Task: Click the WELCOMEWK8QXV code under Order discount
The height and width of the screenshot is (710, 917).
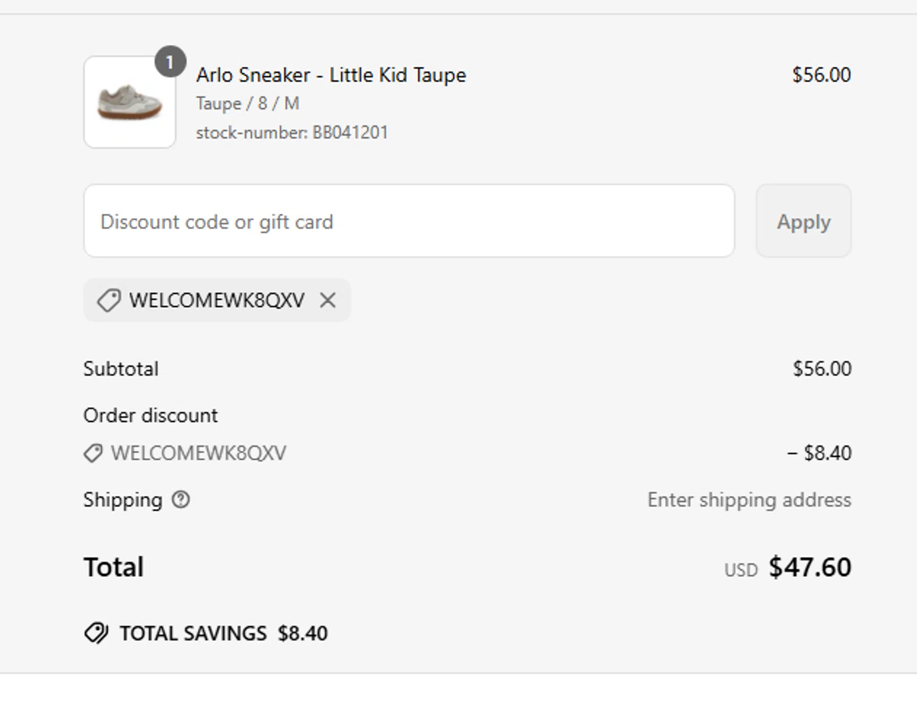Action: click(x=198, y=453)
